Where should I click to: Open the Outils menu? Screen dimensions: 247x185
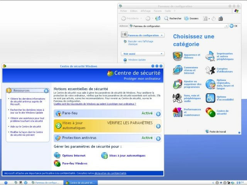point(168,11)
